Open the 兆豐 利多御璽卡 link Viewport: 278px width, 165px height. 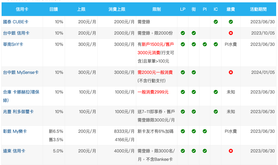point(18,112)
